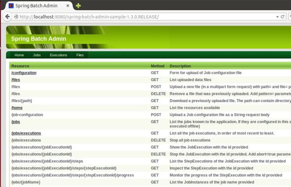Viewport: 291px width, 187px height.
Task: Open the Executions menu item
Action: [58, 55]
